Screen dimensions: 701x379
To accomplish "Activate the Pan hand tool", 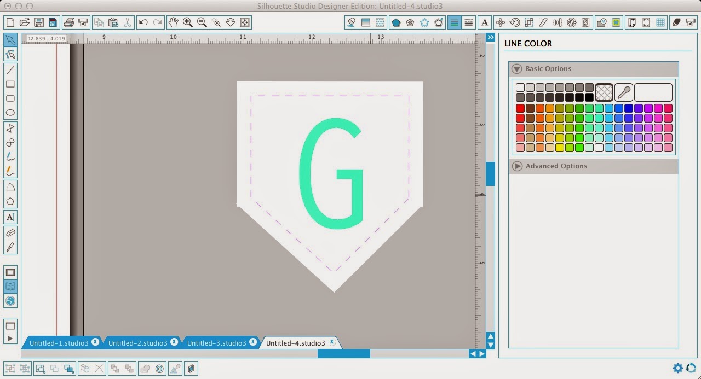I will [173, 22].
